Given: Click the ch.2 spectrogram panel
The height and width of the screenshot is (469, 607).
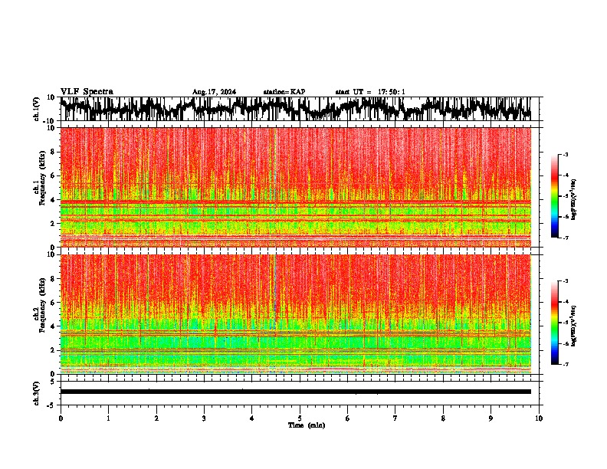Looking at the screenshot, I should pos(295,314).
